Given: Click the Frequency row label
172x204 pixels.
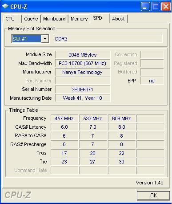Looking at the screenshot, I should click(35, 118).
